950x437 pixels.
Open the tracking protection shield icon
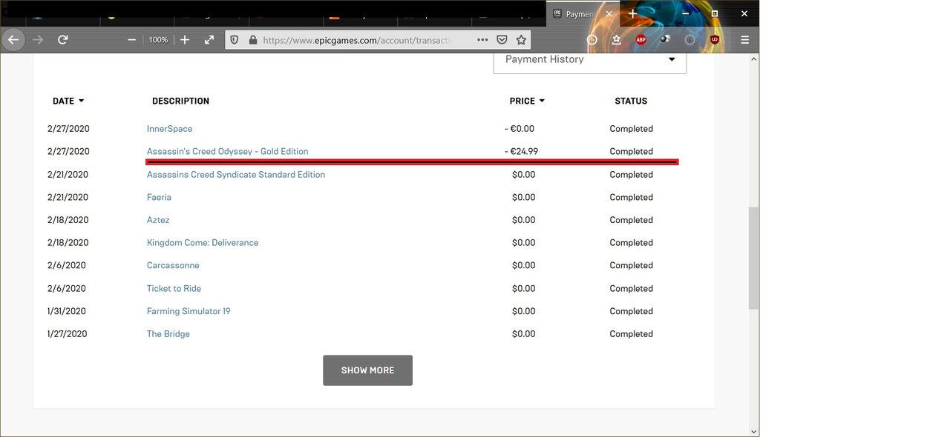click(235, 40)
